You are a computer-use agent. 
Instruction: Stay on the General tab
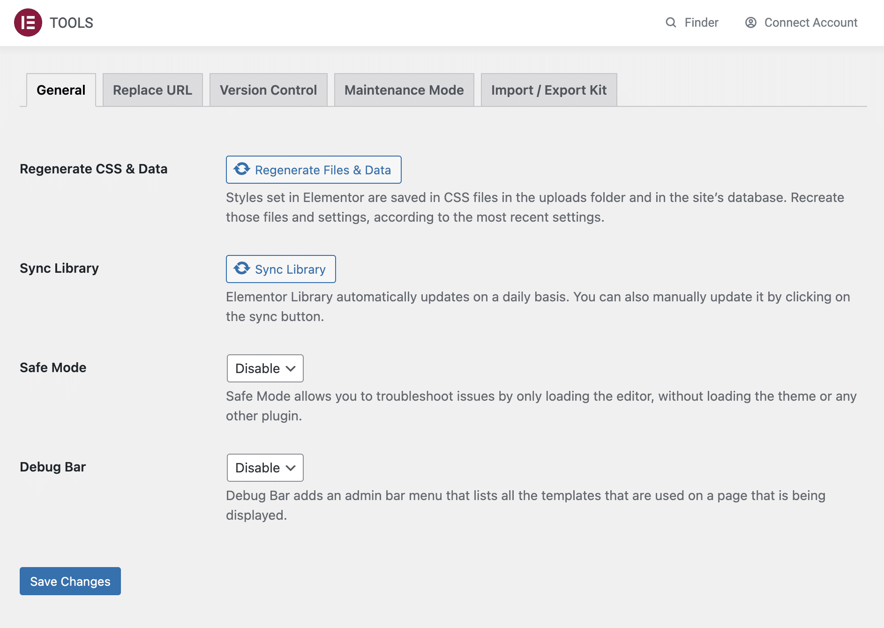61,90
